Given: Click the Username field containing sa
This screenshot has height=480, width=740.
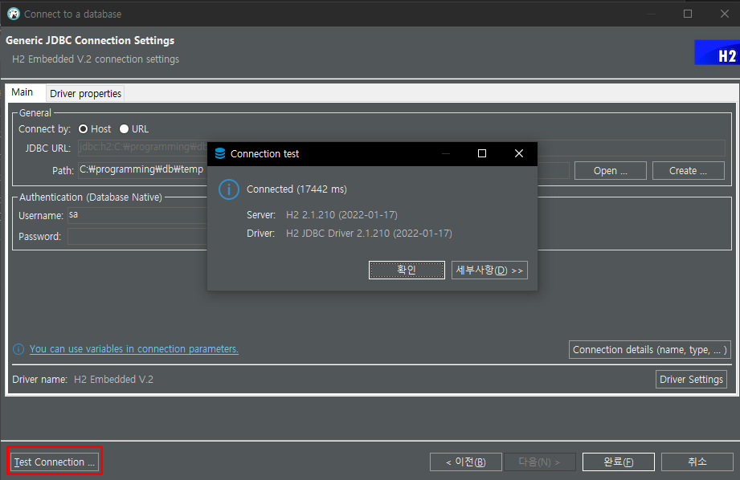Looking at the screenshot, I should (137, 215).
